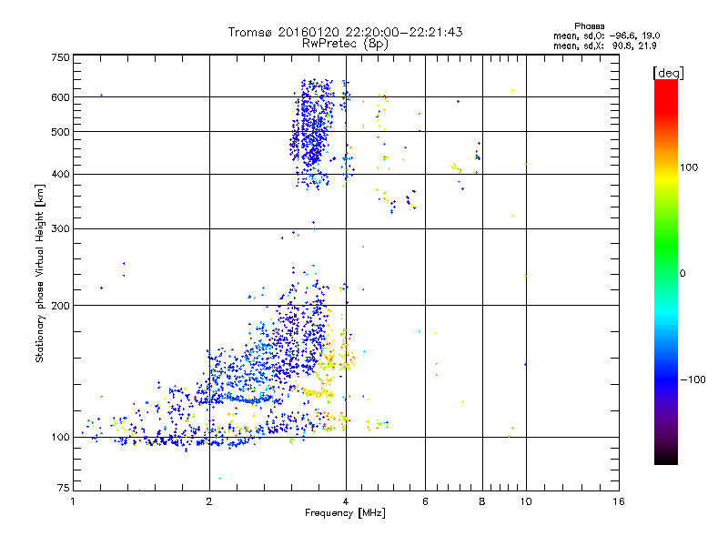Click y-axis tick label '400'

click(60, 175)
